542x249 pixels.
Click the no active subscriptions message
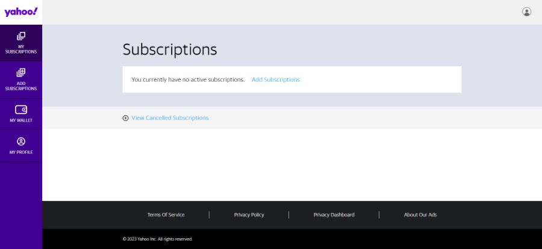188,79
